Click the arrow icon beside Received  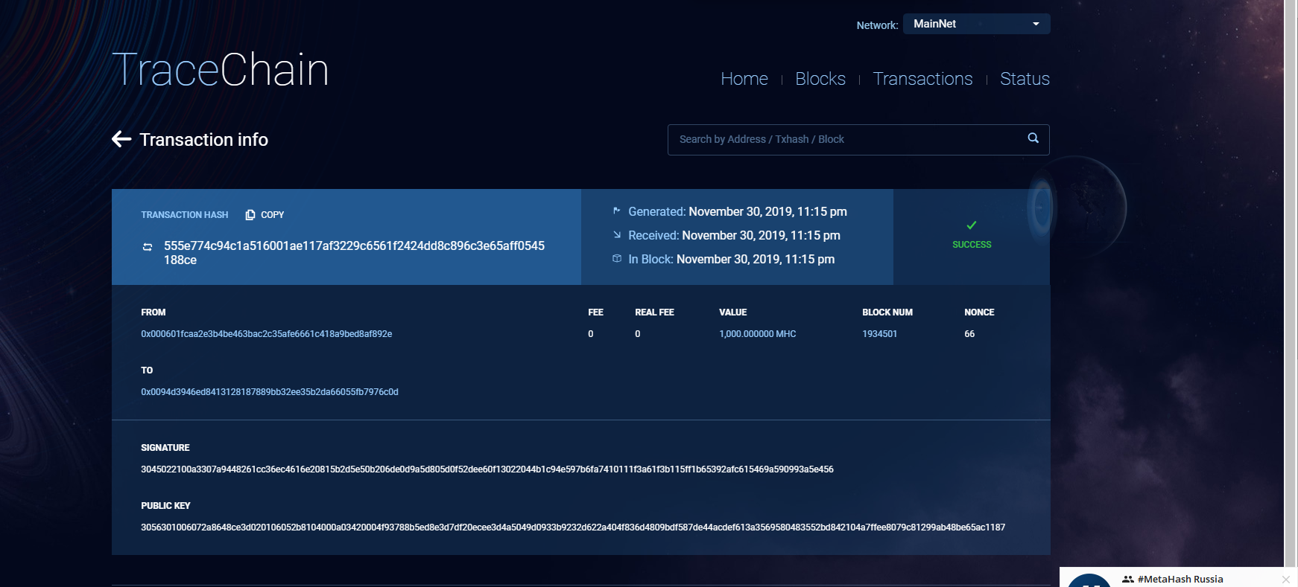click(x=617, y=234)
